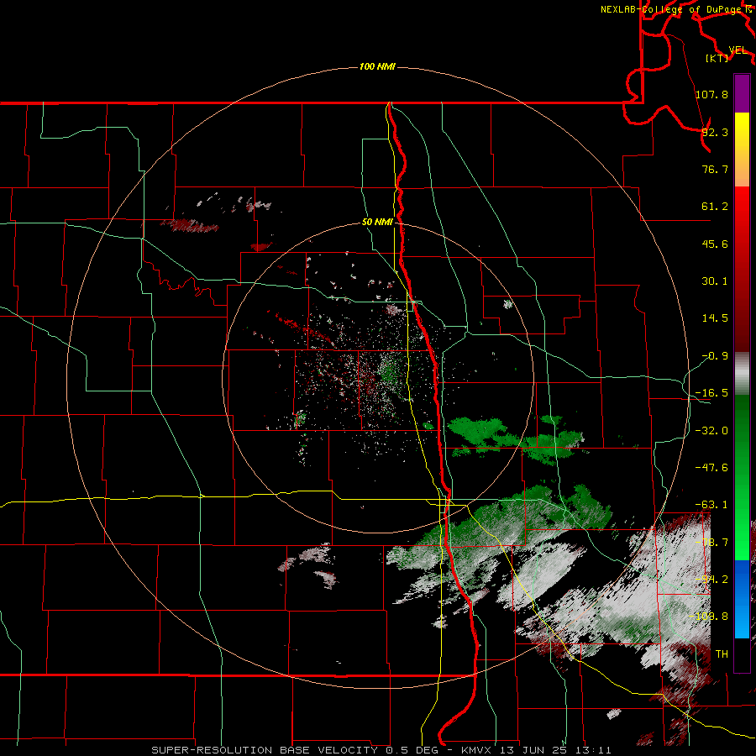Select the 30.1 velocity scale value
This screenshot has height=756, width=756.
pyautogui.click(x=715, y=281)
